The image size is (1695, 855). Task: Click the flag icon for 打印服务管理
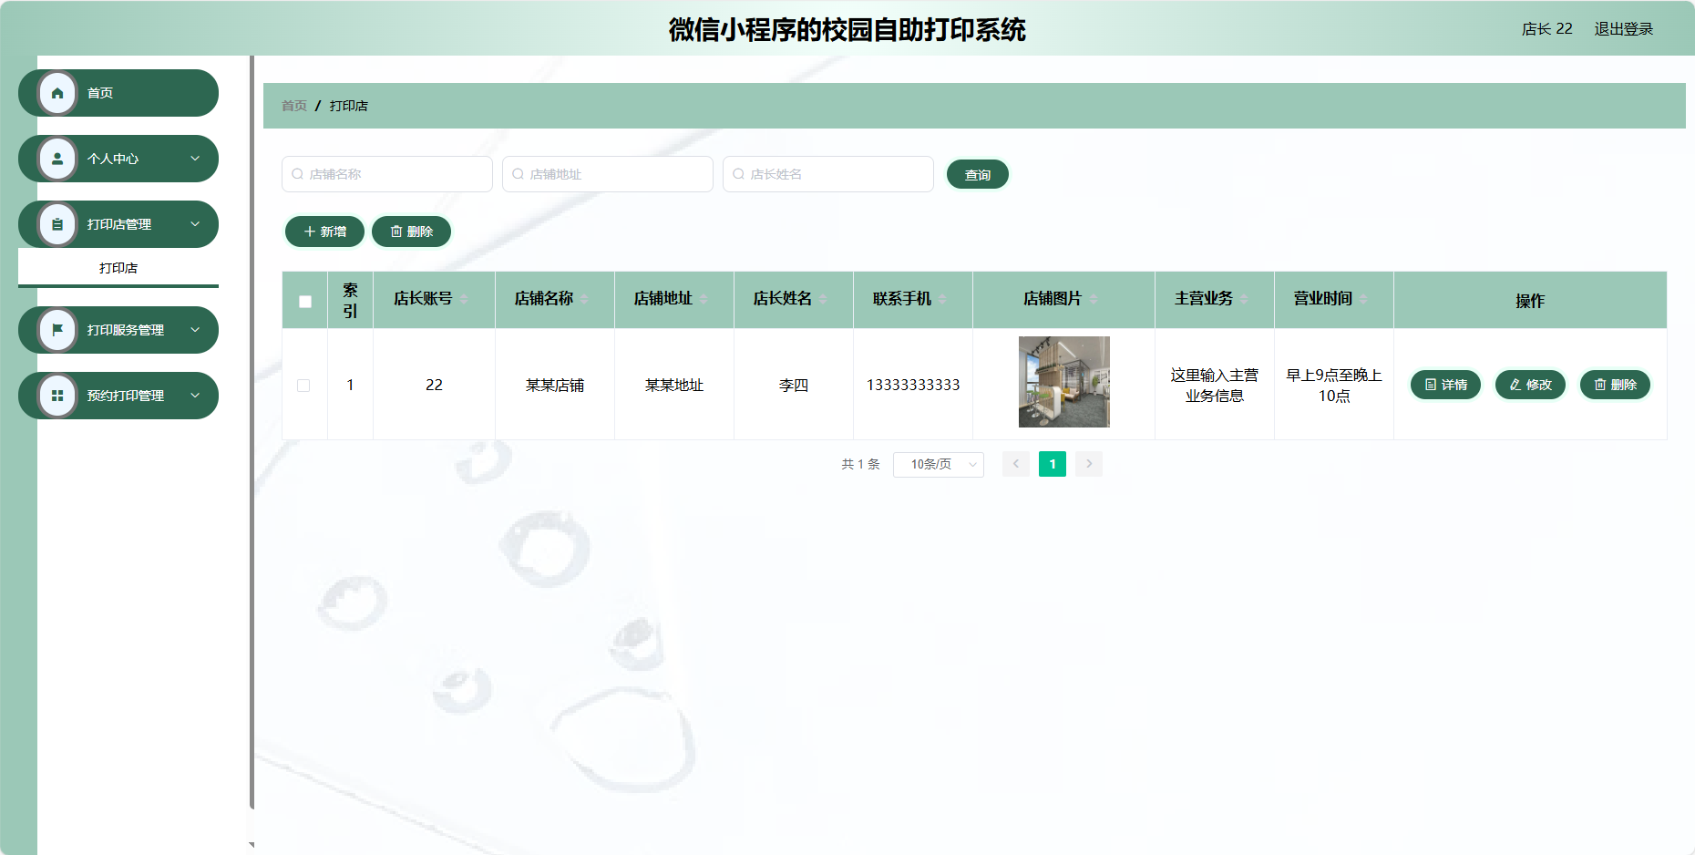(57, 330)
